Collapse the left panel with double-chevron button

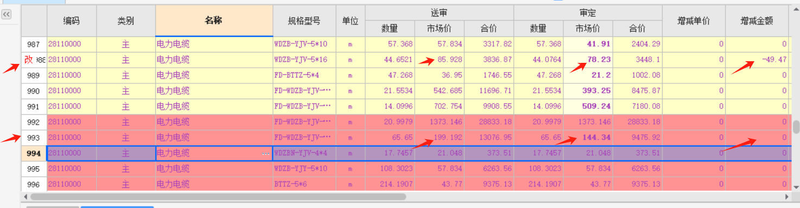(7, 15)
